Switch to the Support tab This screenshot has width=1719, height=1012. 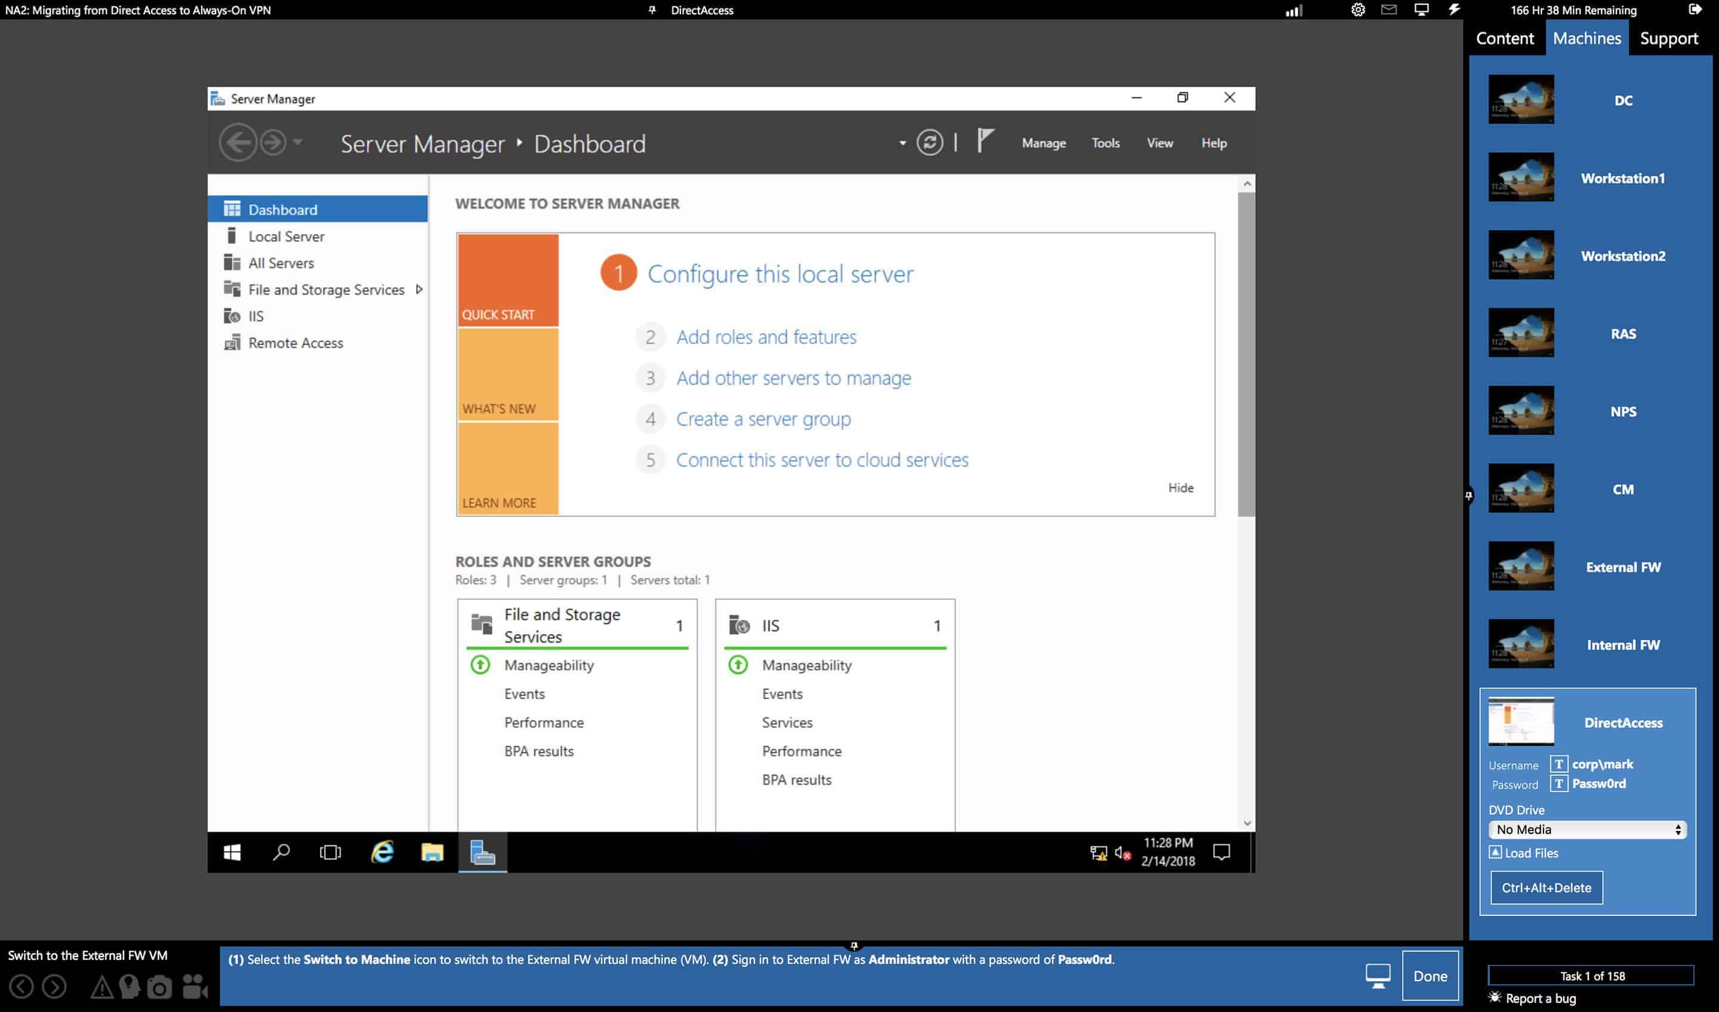coord(1668,38)
